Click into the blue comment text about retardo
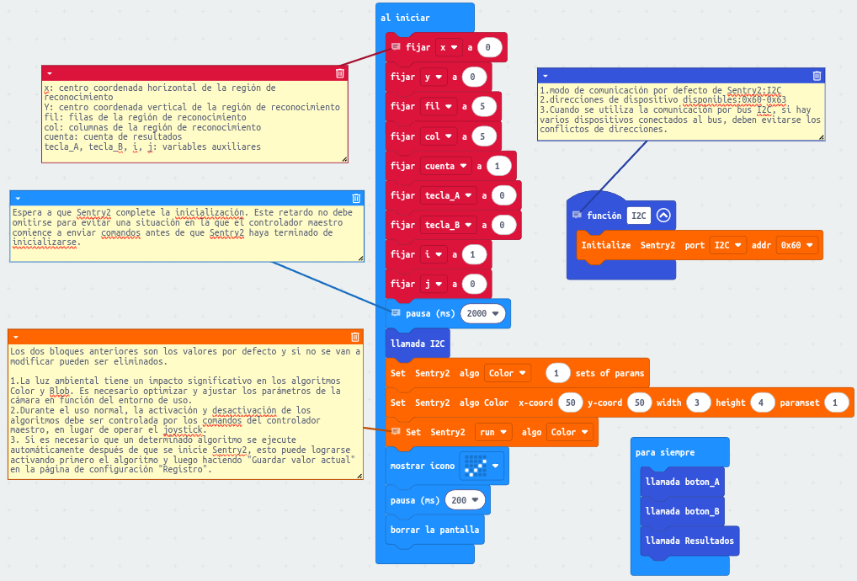The height and width of the screenshot is (581, 857). click(186, 233)
